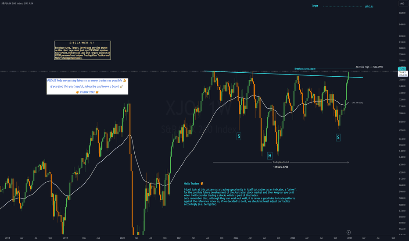This screenshot has height=241, width=409.
Task: Click the 7614.3 current price label
Action: (402, 72)
